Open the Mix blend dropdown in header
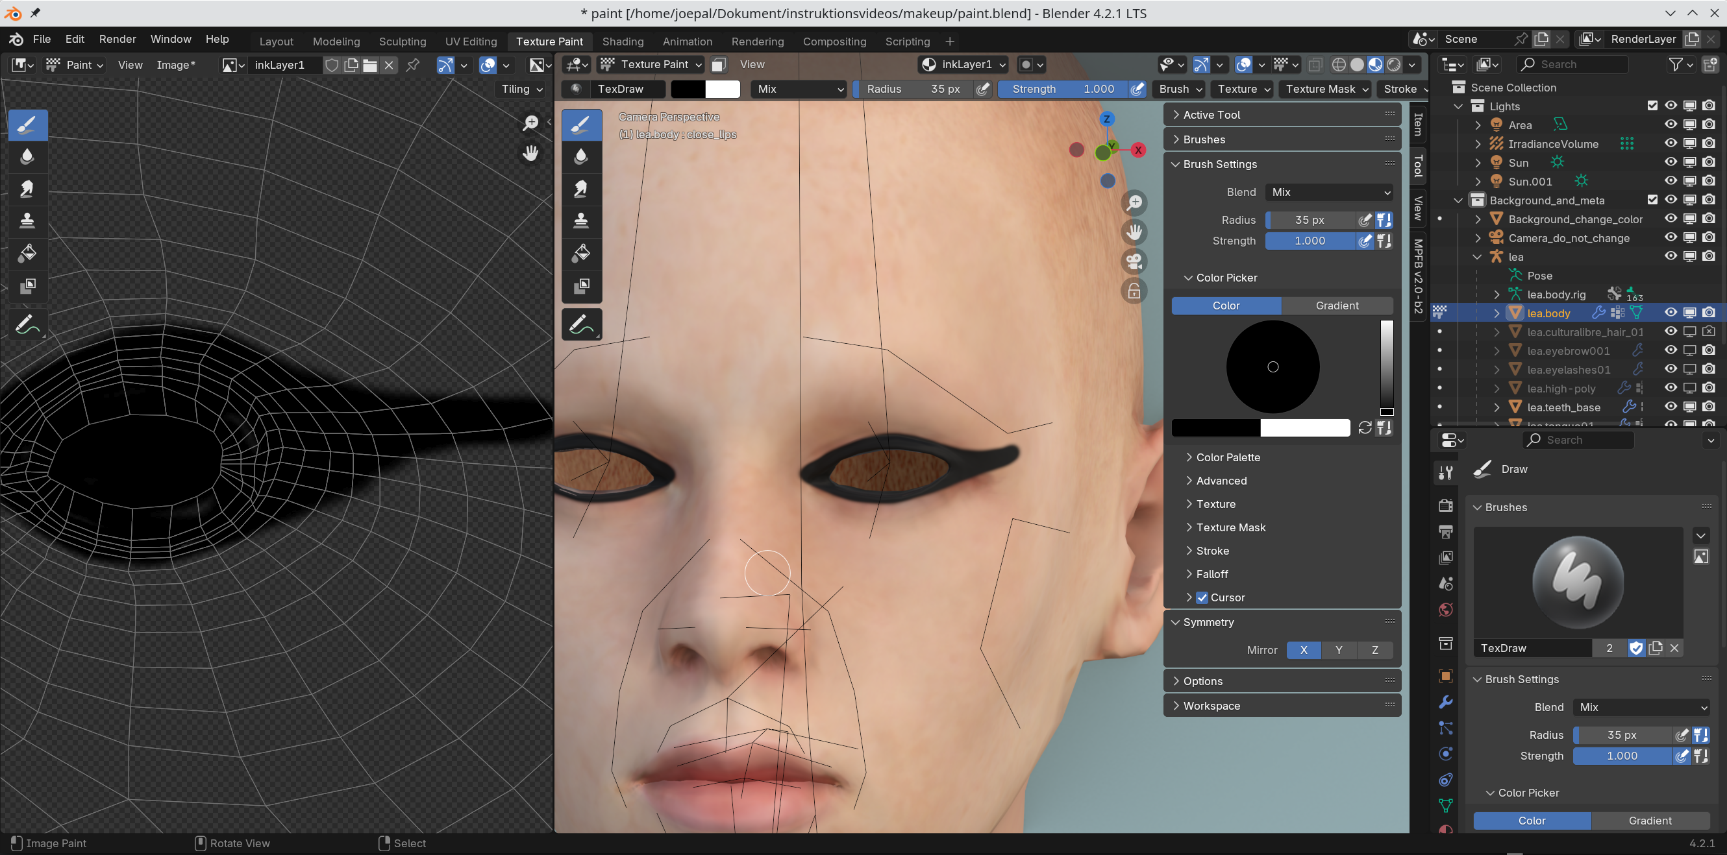 point(799,89)
